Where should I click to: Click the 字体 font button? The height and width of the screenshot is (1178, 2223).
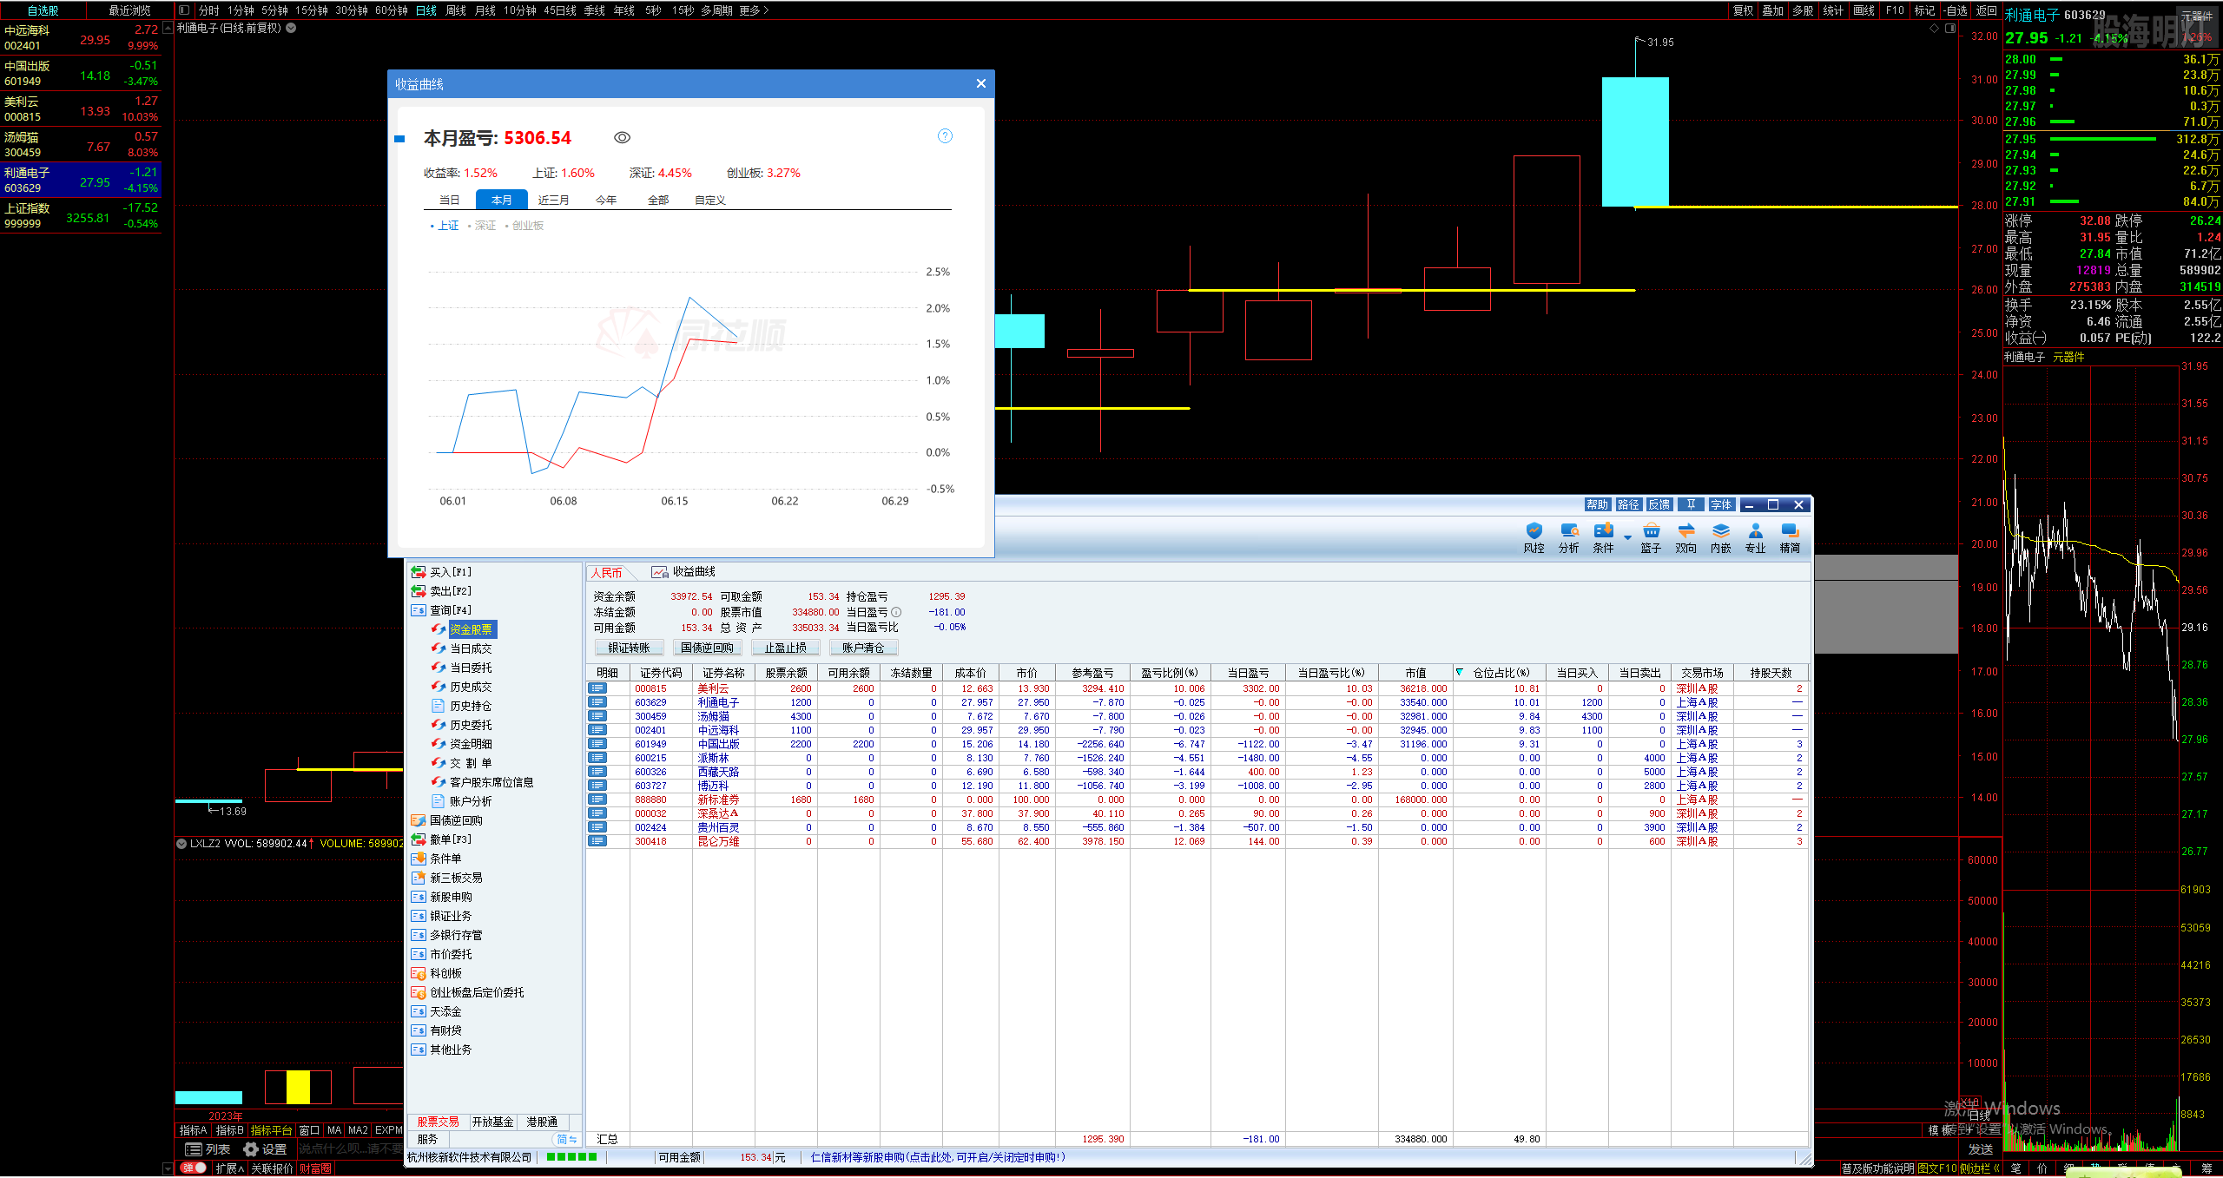[x=1721, y=504]
